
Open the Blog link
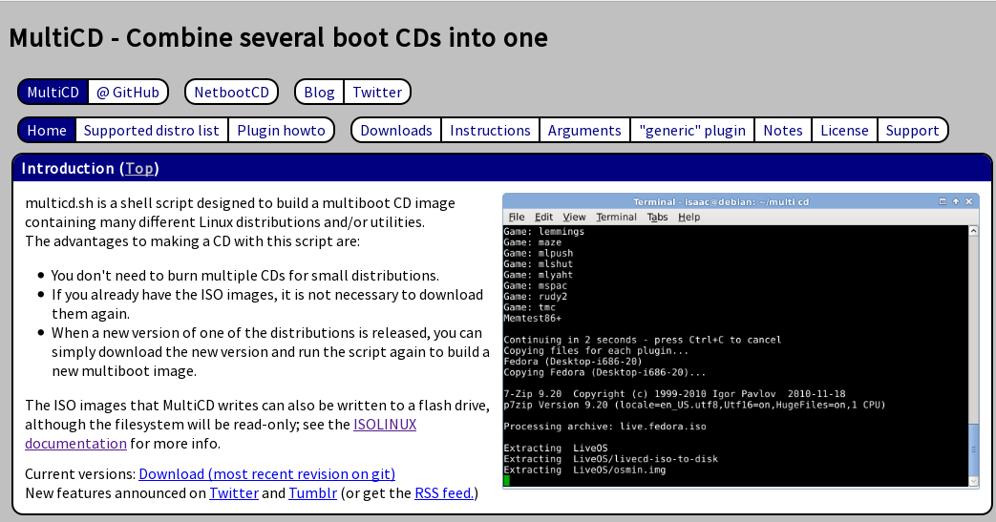click(319, 92)
